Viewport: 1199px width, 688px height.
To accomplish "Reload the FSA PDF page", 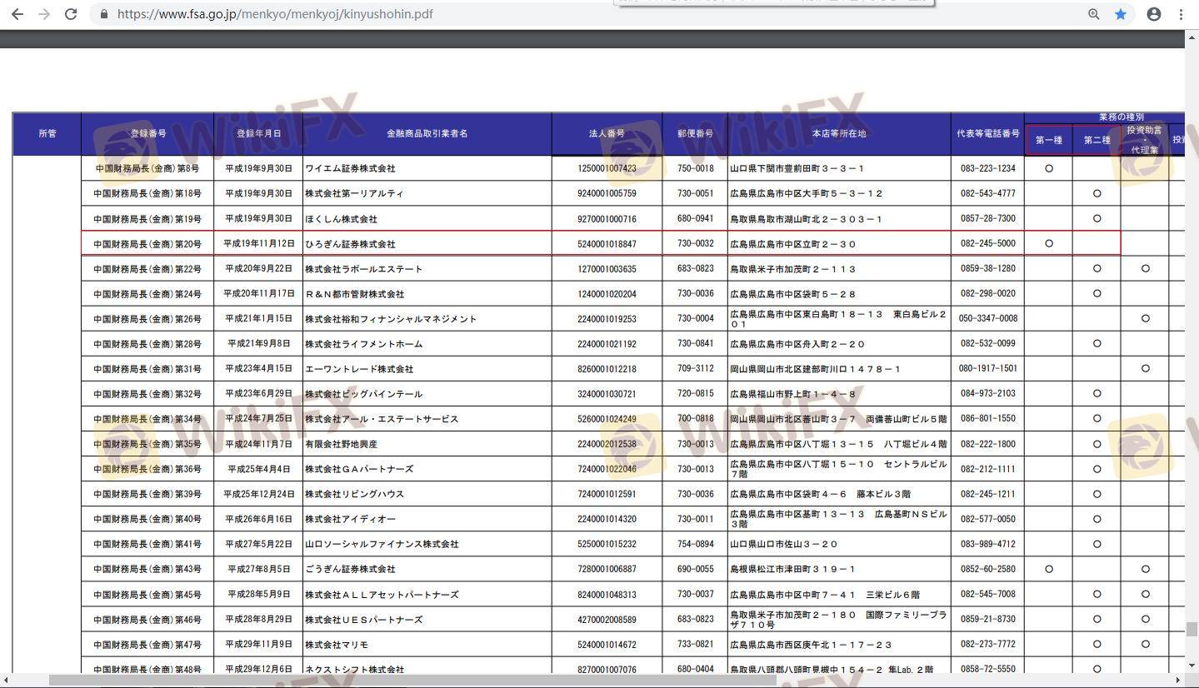I will (71, 14).
